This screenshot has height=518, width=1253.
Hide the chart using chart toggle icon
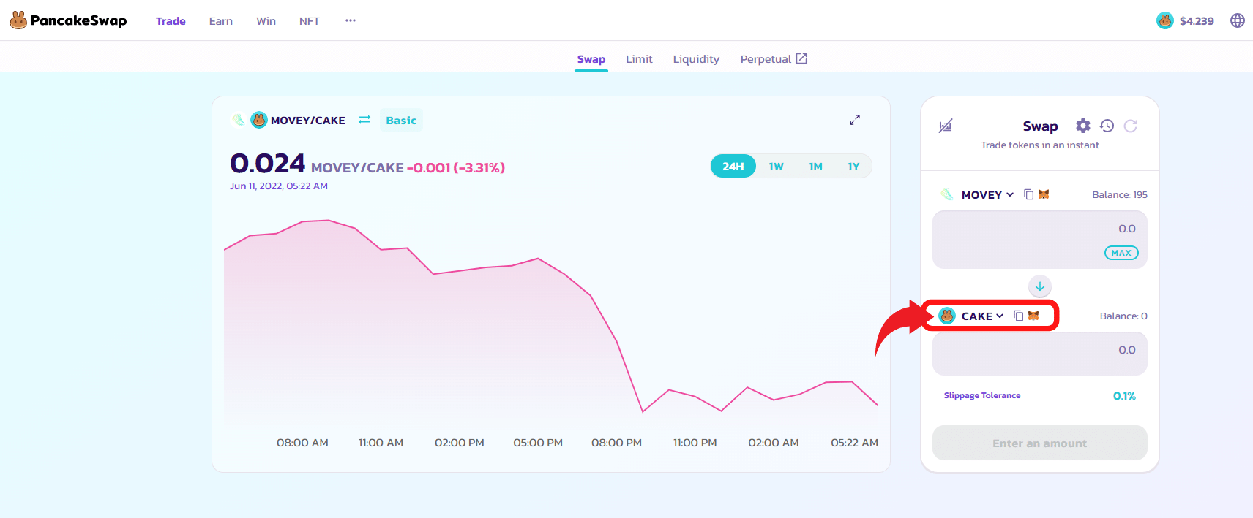946,126
